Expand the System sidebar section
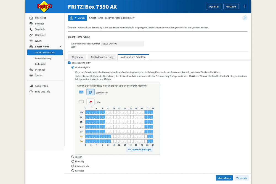 tap(39, 75)
